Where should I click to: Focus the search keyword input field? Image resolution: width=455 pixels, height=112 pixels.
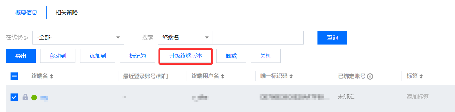pos(258,38)
